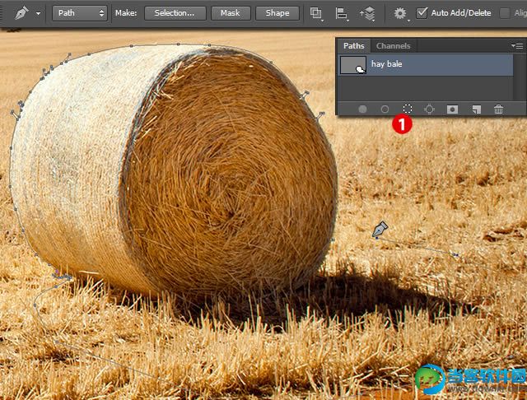Open the path arrangement icon
The width and height of the screenshot is (527, 400).
368,13
